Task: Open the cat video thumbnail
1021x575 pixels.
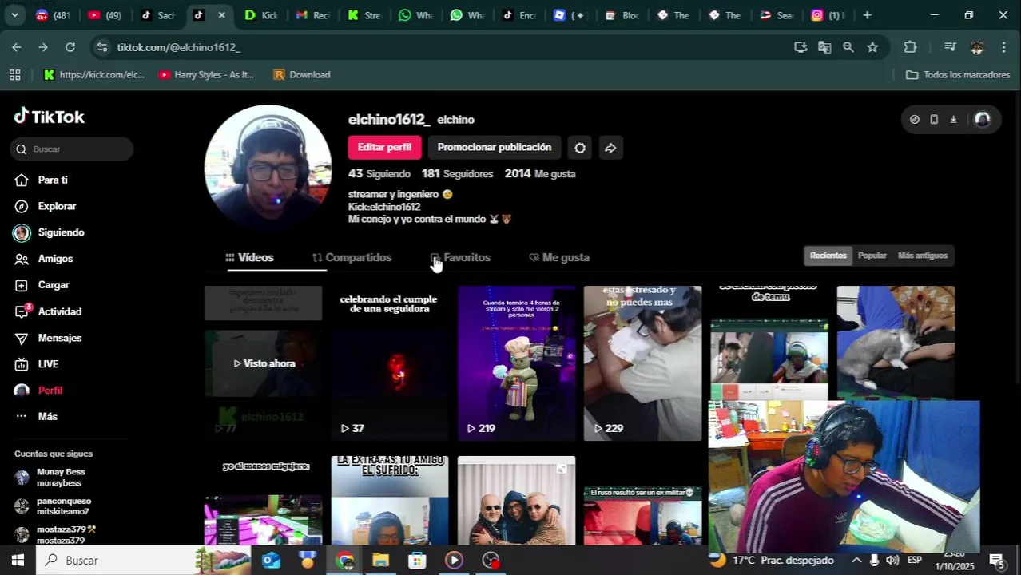Action: pos(896,342)
